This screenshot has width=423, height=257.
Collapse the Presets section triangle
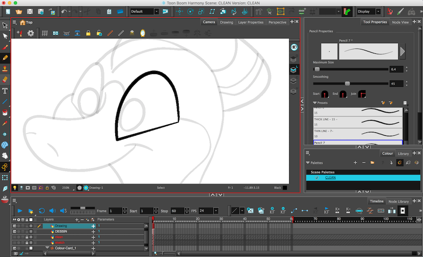point(315,103)
